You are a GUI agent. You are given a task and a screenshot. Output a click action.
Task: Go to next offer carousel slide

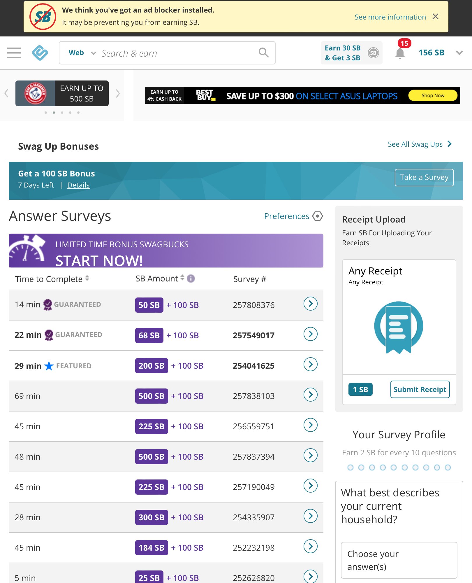(x=118, y=93)
